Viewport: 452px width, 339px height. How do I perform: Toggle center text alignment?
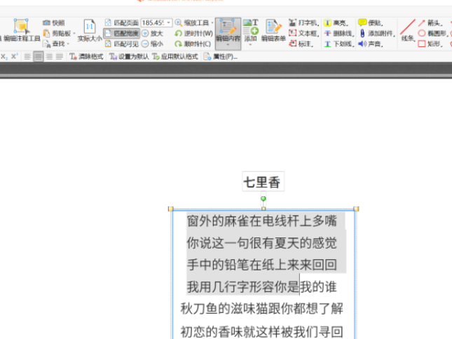[39, 57]
